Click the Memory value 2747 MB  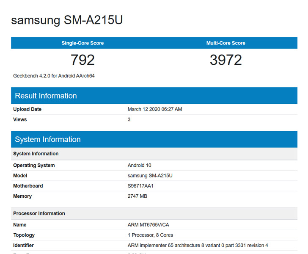[x=137, y=196]
